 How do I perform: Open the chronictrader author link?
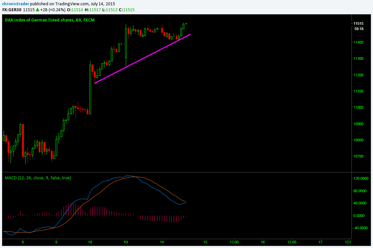(x=16, y=4)
